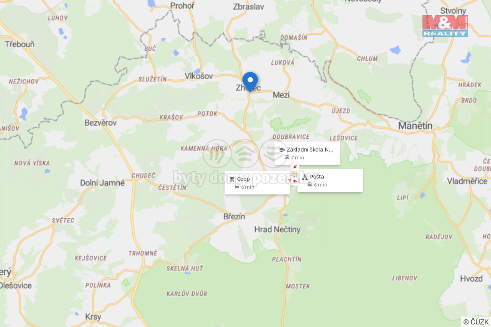Viewport: 491px width, 327px height.
Task: Click the Vladměřice village label
Action: pos(467,181)
